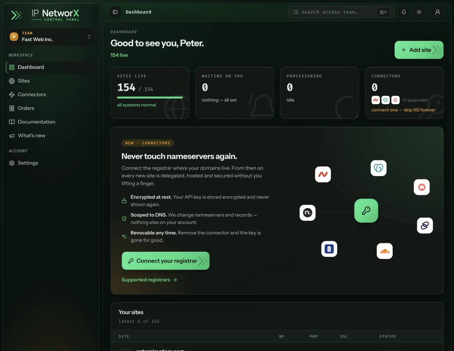454x351 pixels.
Task: Click the SSL column header
Action: coord(344,336)
